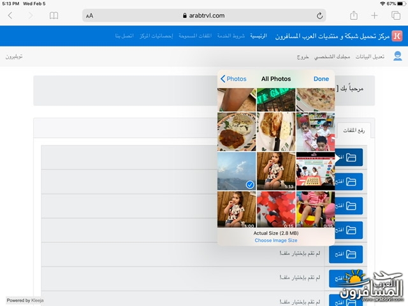Screen dimensions: 408x306
Task: Deselect the checked sky photo
Action: 237,171
